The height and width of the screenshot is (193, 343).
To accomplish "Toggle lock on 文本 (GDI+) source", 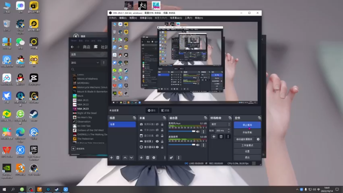I will 162,130.
